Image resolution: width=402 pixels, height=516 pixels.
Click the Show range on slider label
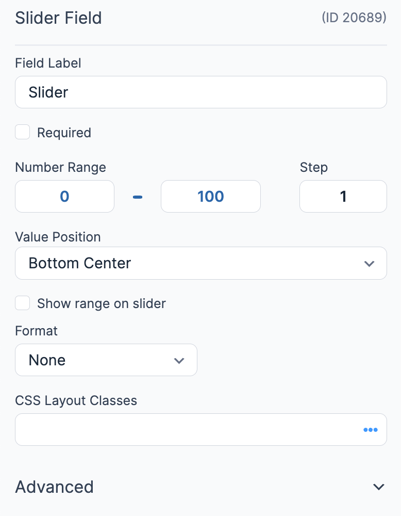[x=101, y=303]
